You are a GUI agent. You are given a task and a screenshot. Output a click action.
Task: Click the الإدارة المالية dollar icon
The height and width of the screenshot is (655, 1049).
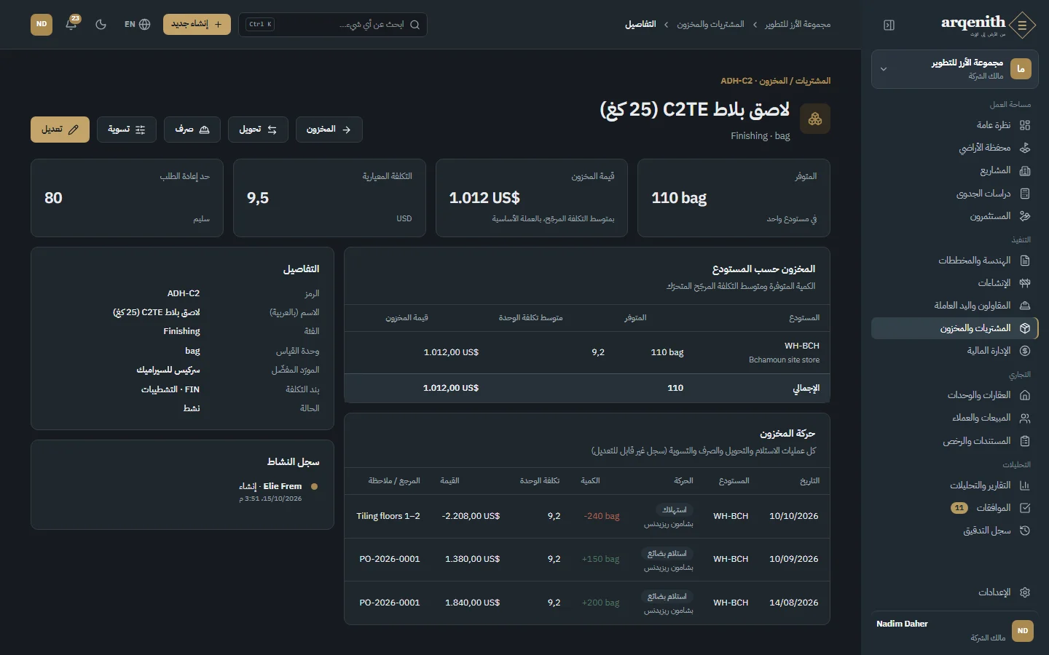pyautogui.click(x=1025, y=351)
